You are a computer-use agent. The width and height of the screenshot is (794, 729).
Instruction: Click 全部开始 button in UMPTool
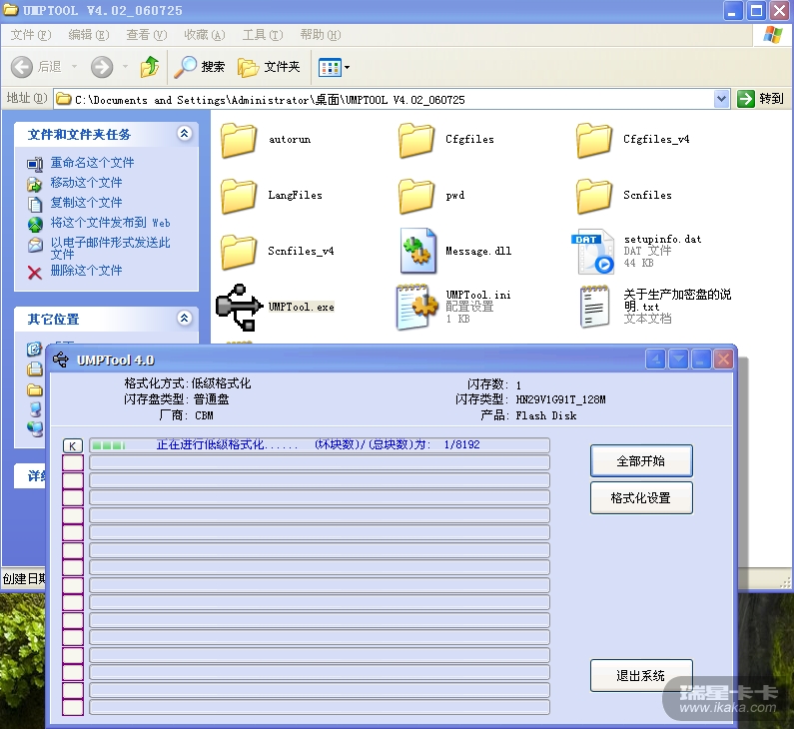coord(641,461)
